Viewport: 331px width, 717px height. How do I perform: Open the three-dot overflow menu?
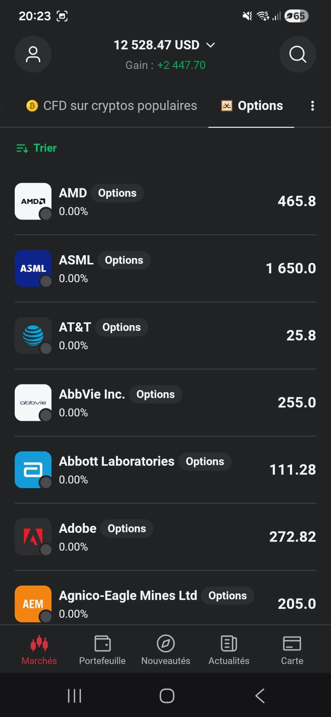[312, 106]
